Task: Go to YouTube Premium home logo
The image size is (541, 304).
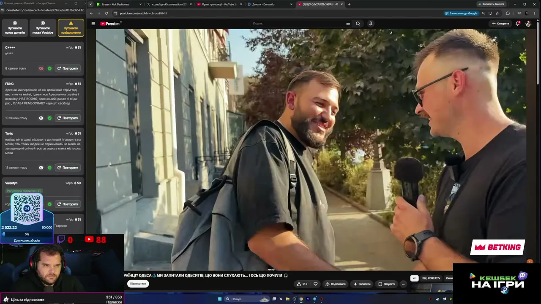Action: [110, 24]
